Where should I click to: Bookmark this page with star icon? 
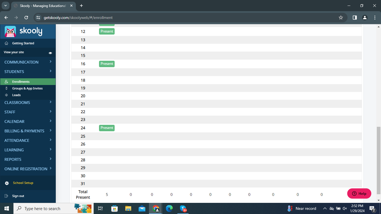[x=341, y=18]
